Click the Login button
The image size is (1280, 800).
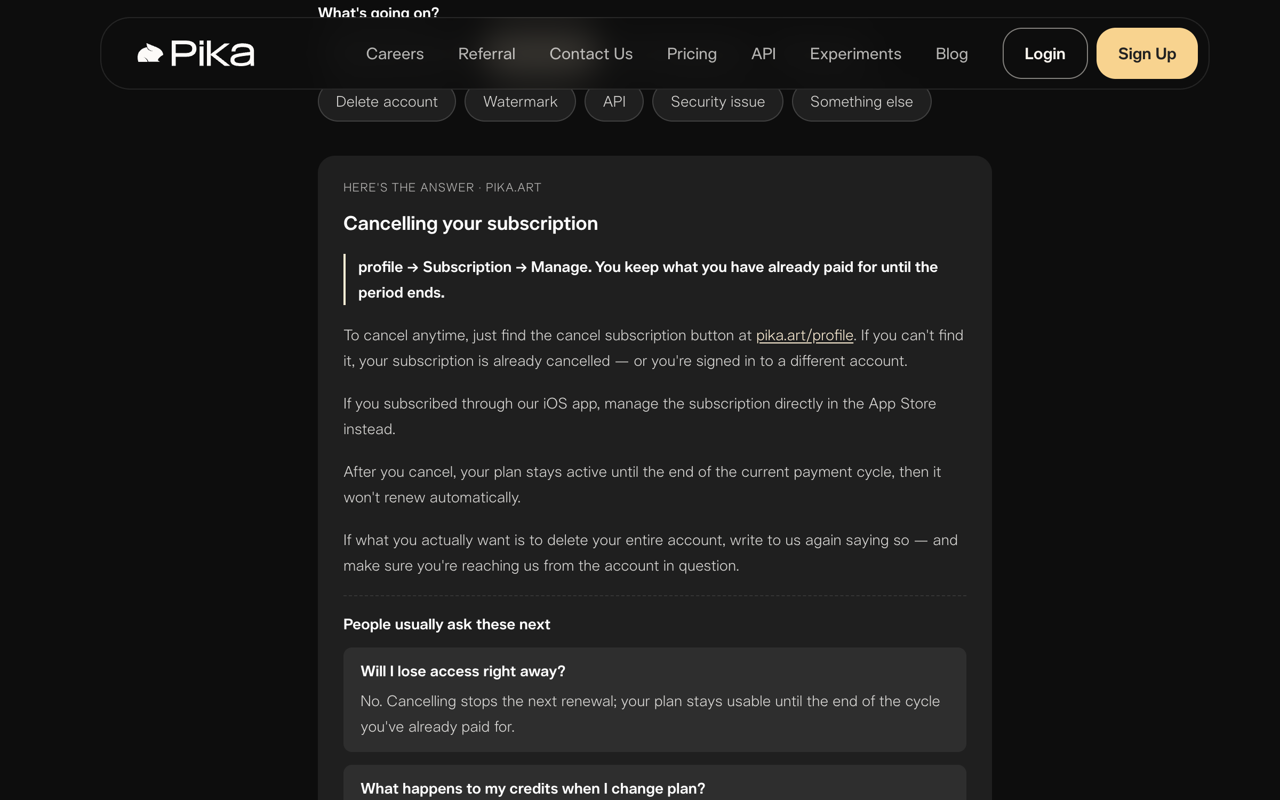pyautogui.click(x=1045, y=53)
